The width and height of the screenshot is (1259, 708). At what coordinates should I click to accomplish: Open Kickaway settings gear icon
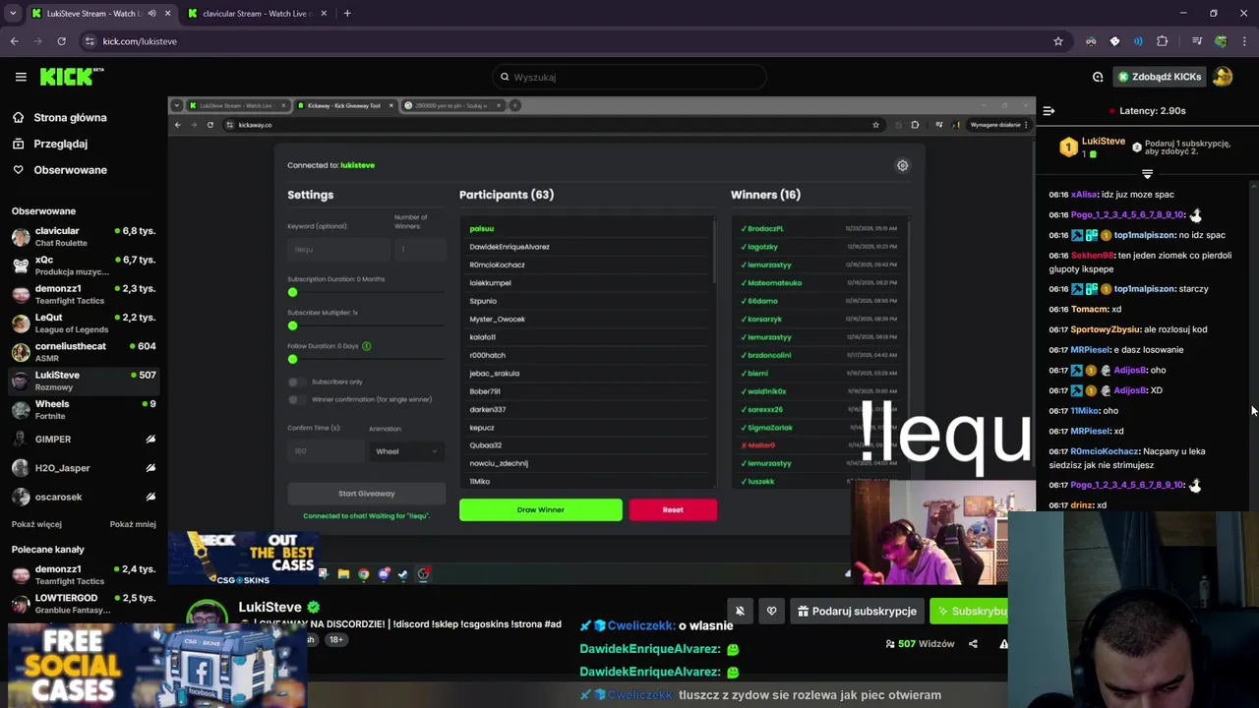(902, 165)
